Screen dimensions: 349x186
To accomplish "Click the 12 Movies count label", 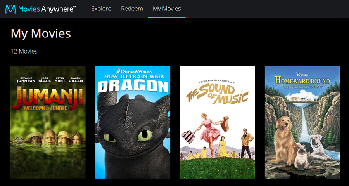I will click(24, 51).
